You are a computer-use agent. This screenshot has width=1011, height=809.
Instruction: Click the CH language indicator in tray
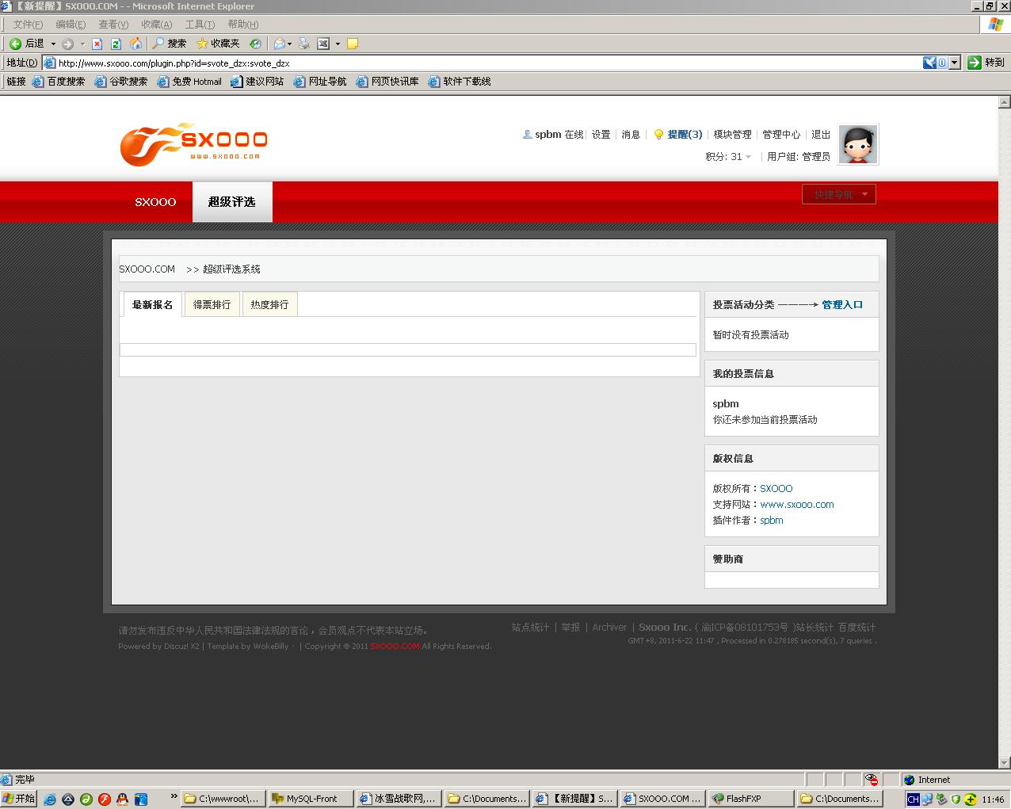(x=913, y=799)
